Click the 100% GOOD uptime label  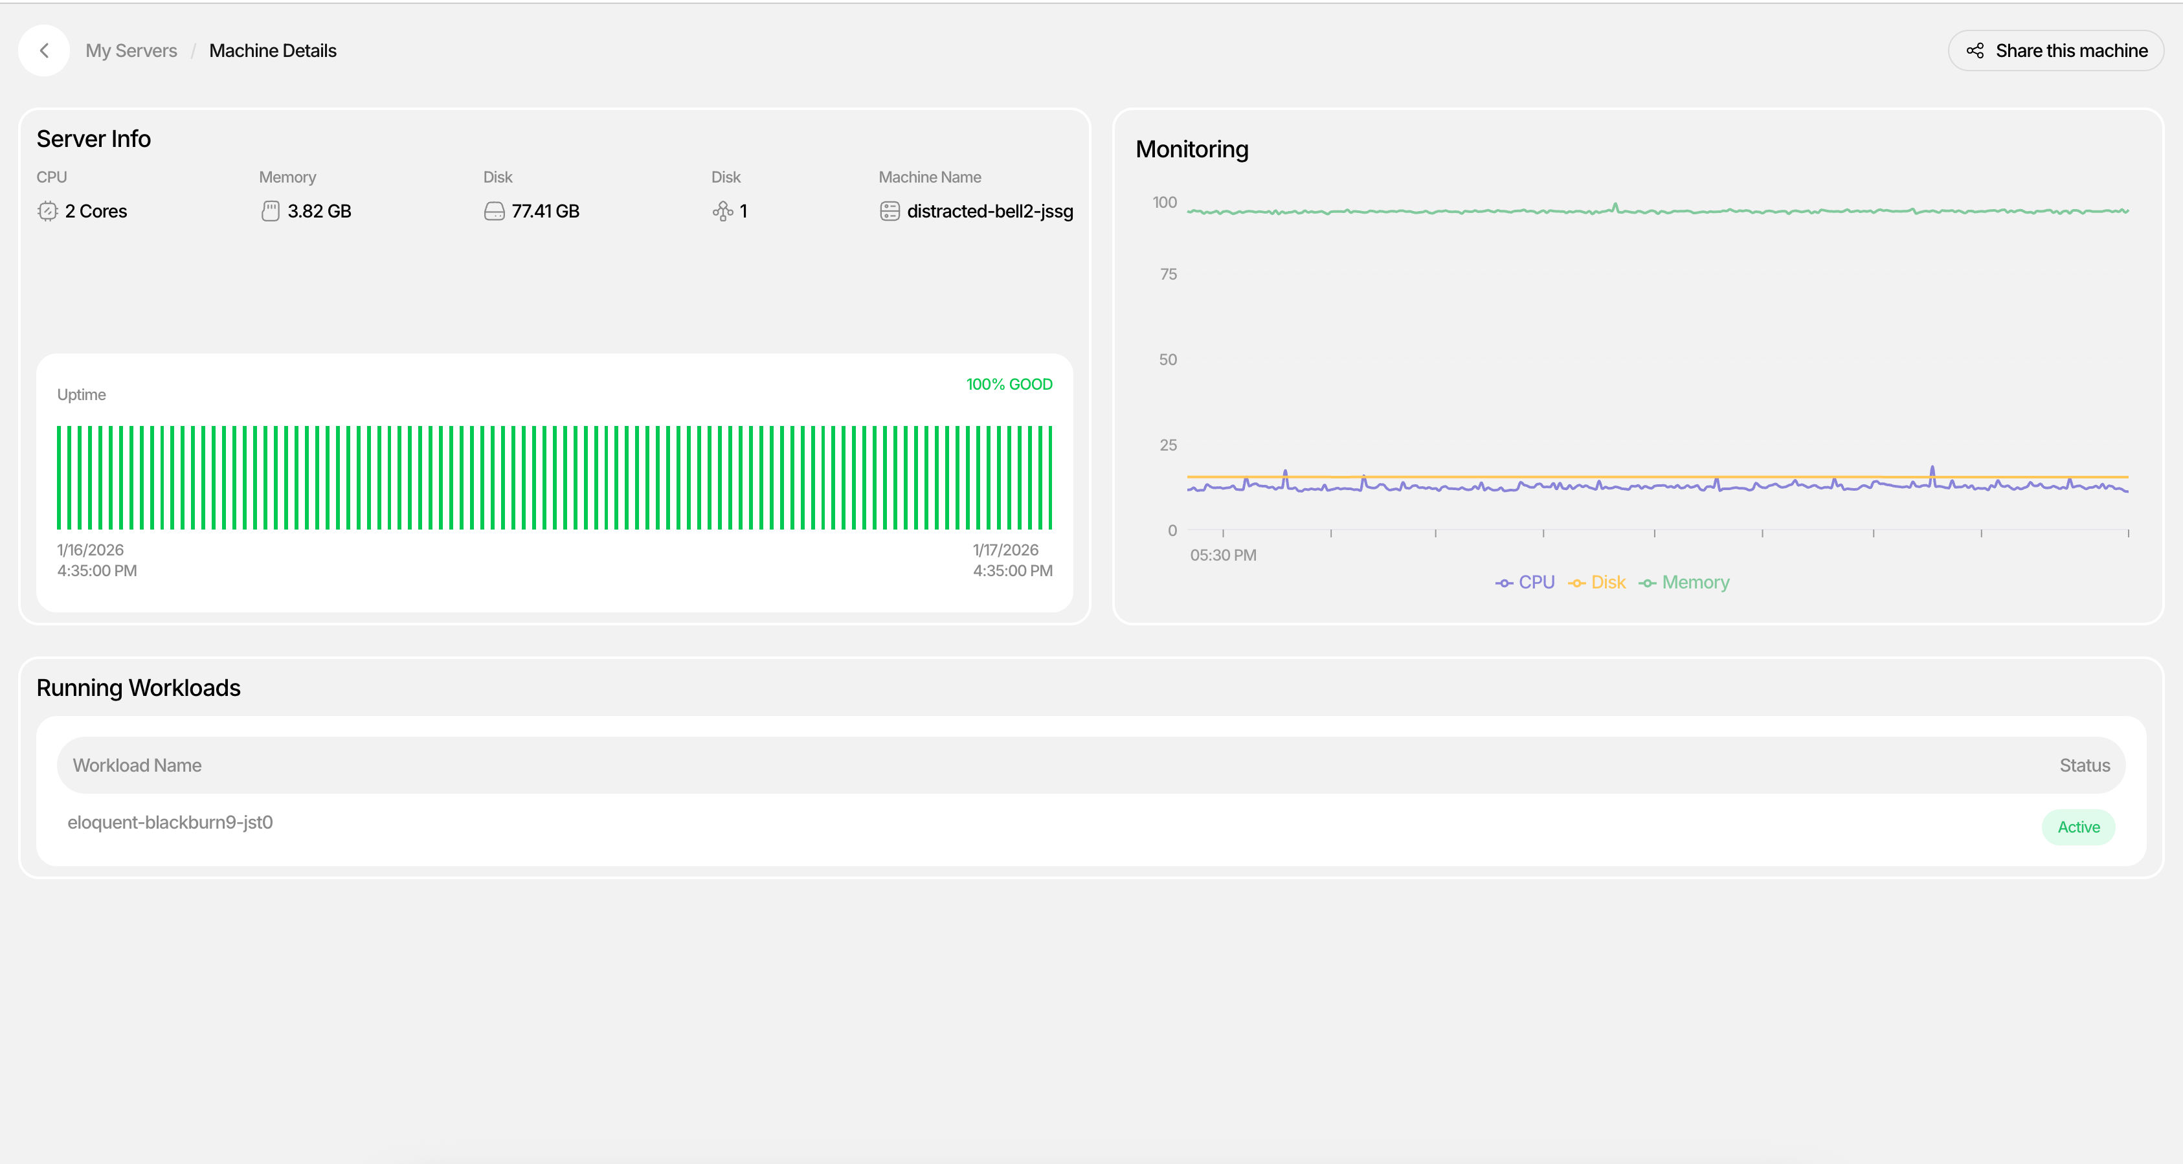click(x=1009, y=385)
